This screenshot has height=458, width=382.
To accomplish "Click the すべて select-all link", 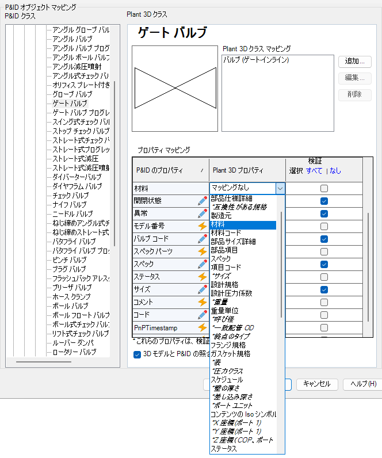I will 314,171.
